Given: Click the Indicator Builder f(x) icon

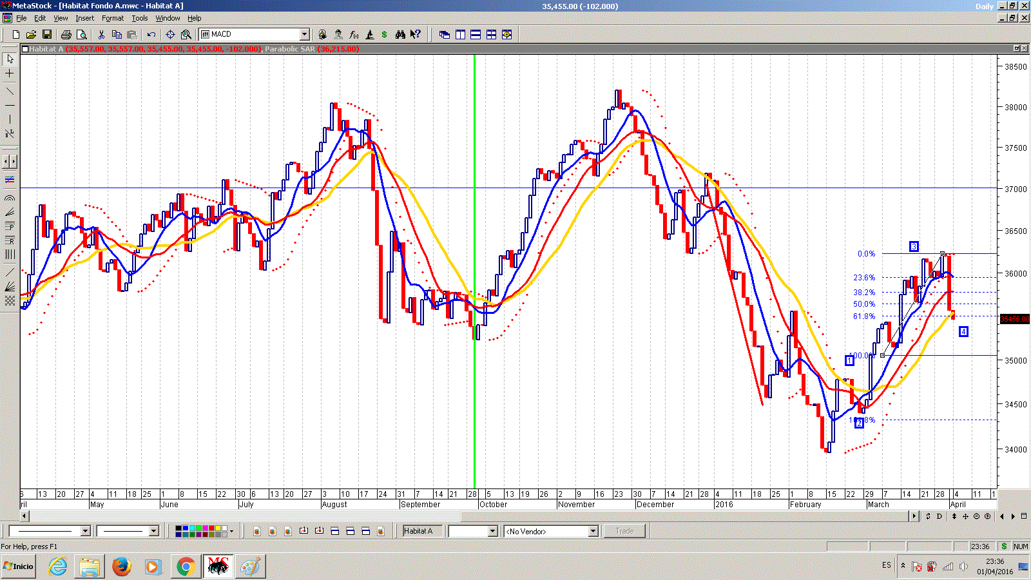Looking at the screenshot, I should click(x=354, y=34).
